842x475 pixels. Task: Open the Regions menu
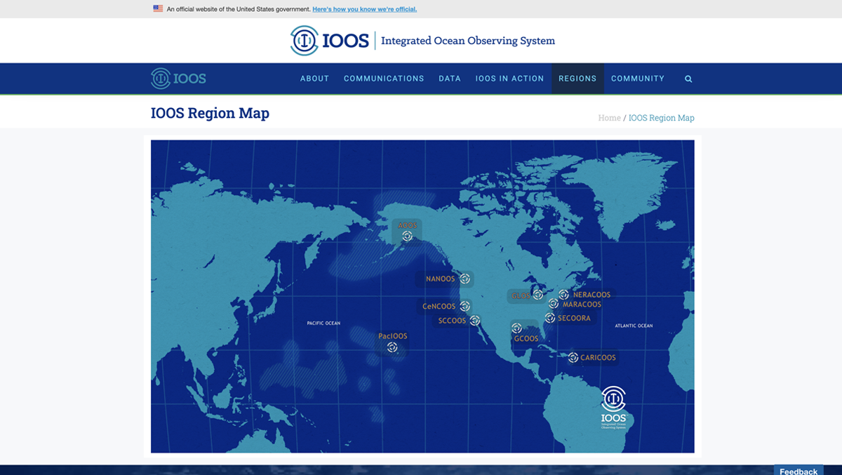tap(577, 79)
